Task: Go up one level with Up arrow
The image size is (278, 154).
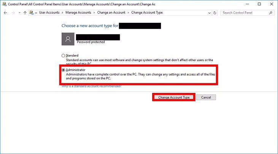Action: pos(25,13)
